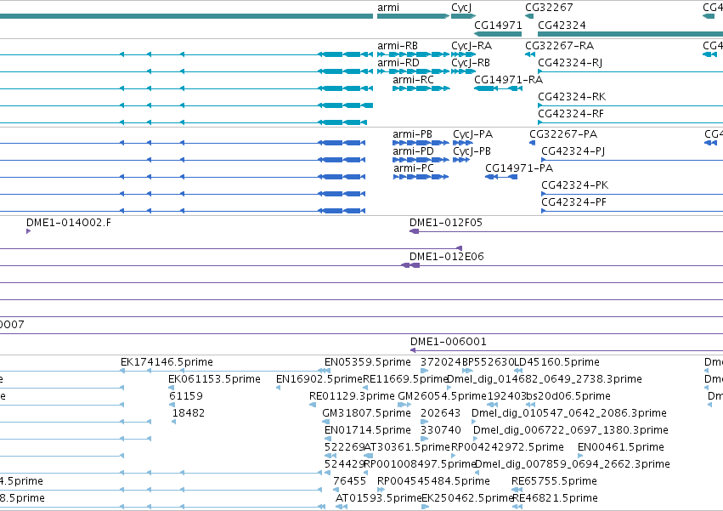723x511 pixels.
Task: Select the RE01129.3prime EST label
Action: [352, 396]
